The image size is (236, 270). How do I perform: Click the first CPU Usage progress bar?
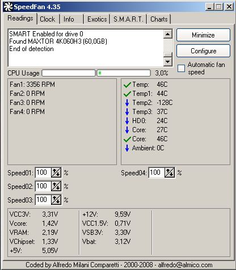tap(69, 73)
